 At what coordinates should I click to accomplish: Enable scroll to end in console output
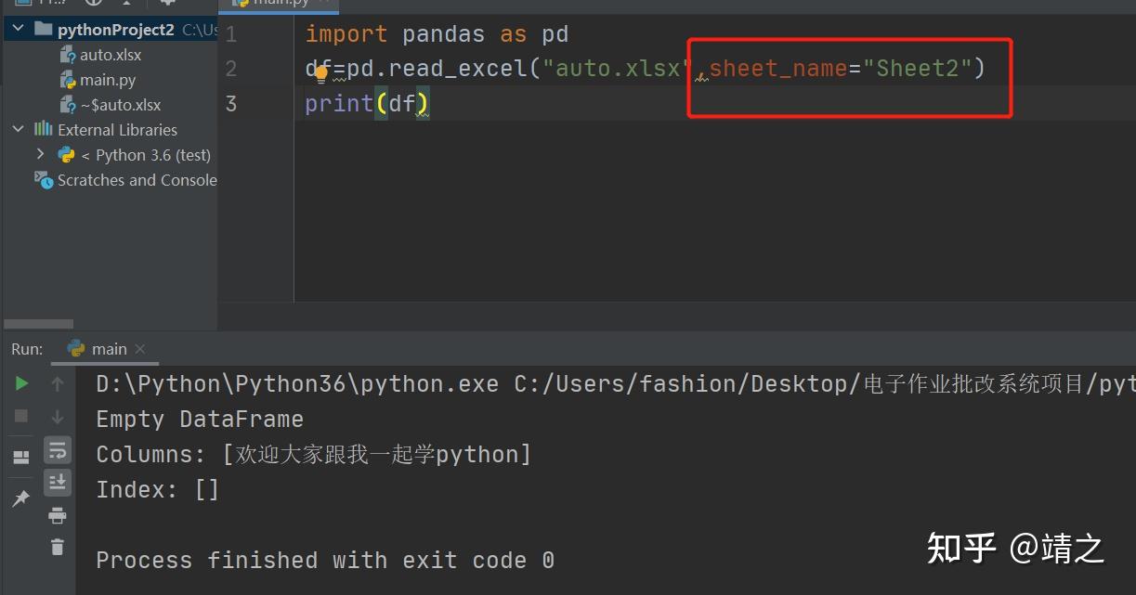pyautogui.click(x=58, y=483)
